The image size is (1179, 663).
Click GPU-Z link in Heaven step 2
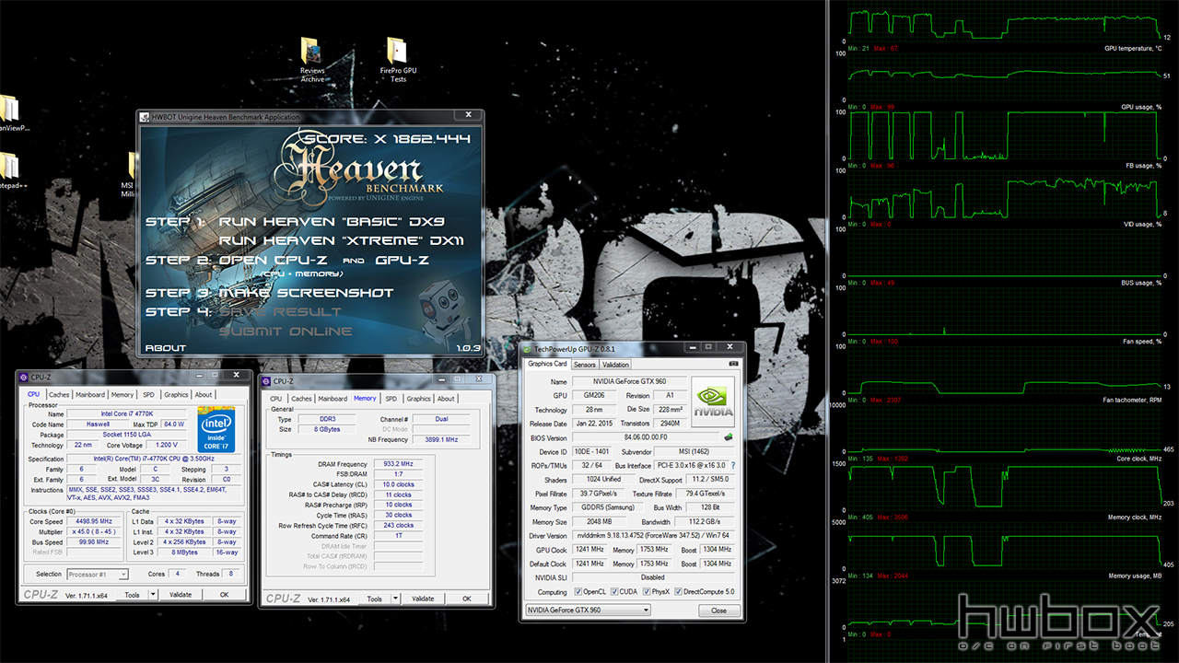tap(403, 261)
